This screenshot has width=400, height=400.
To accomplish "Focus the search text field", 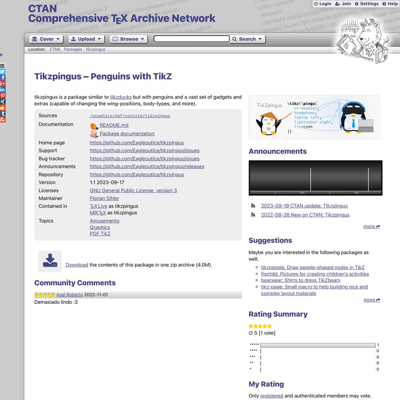I will tap(191, 39).
